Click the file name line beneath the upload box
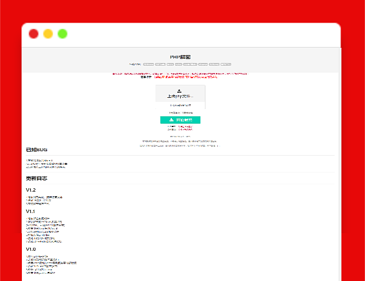 pyautogui.click(x=180, y=105)
